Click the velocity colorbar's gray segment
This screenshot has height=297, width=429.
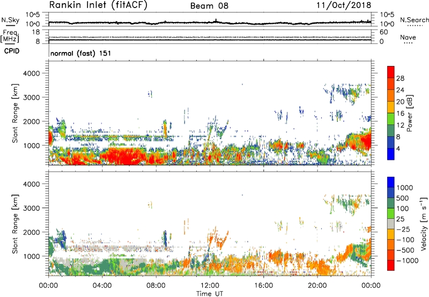point(391,224)
